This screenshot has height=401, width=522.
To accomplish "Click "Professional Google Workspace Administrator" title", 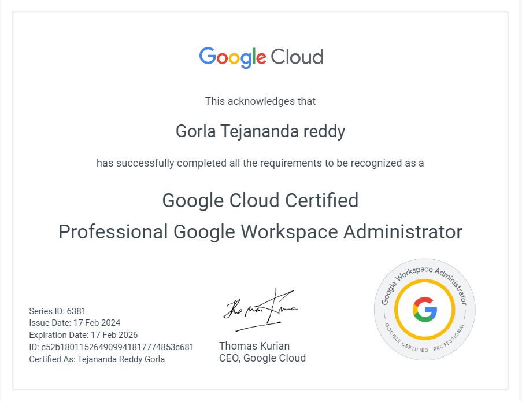I will coord(260,231).
